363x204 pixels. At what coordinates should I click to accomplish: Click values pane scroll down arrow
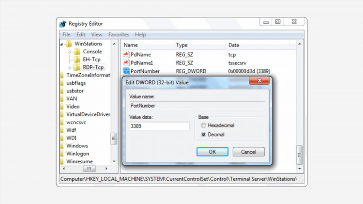tap(300, 169)
